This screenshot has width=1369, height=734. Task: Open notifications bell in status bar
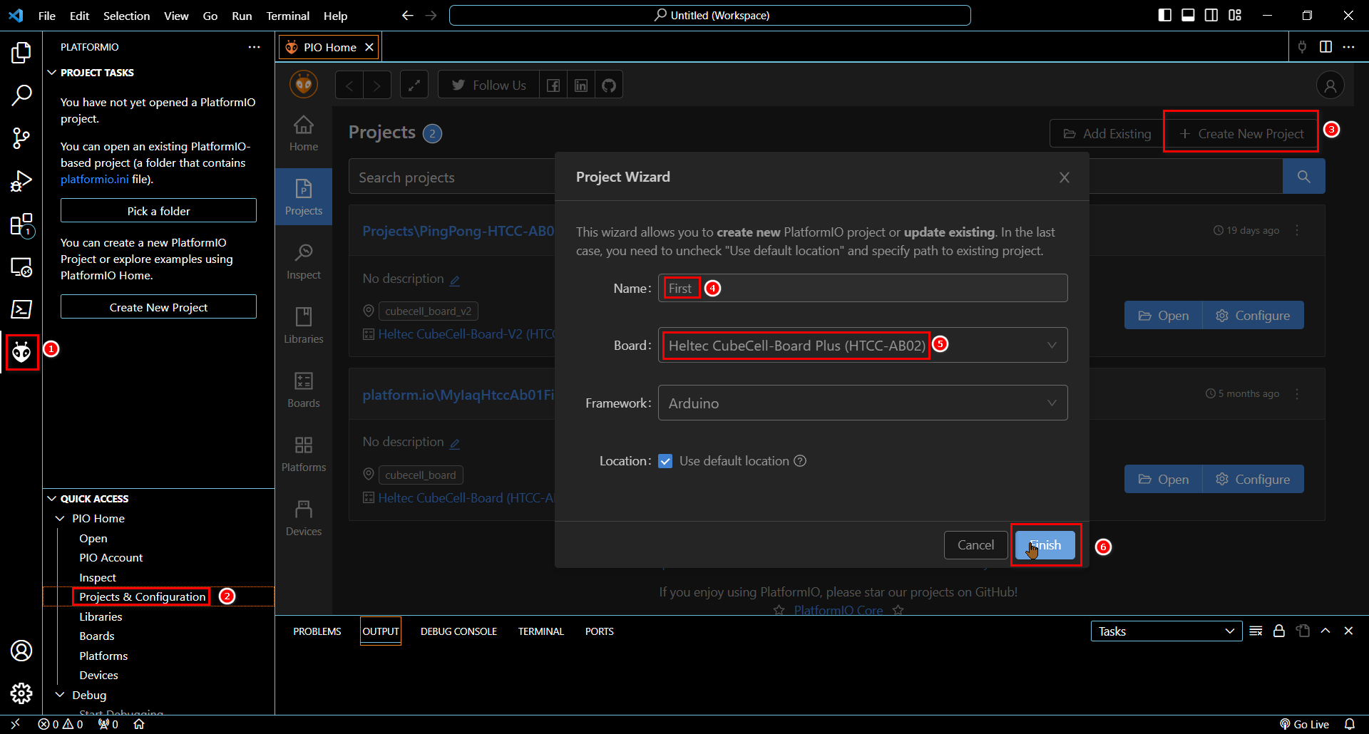pos(1350,724)
